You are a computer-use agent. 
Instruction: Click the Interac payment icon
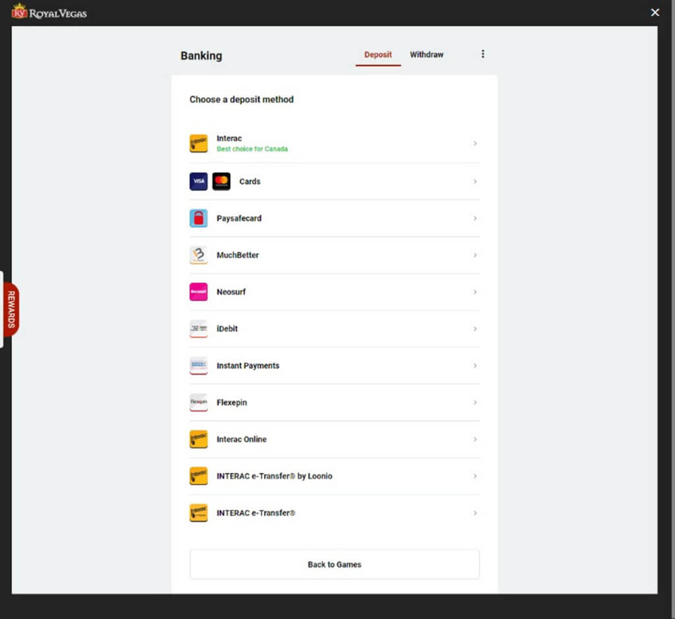coord(198,143)
